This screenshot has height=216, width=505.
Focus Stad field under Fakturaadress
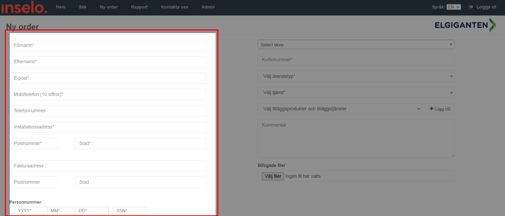pos(141,182)
